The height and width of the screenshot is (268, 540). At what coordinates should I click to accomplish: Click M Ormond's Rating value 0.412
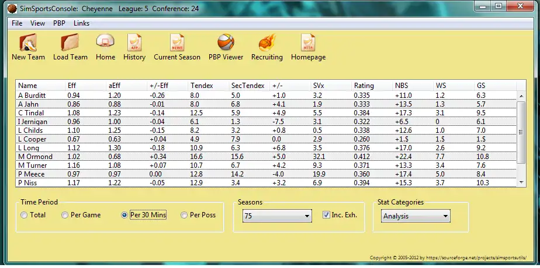click(x=362, y=157)
